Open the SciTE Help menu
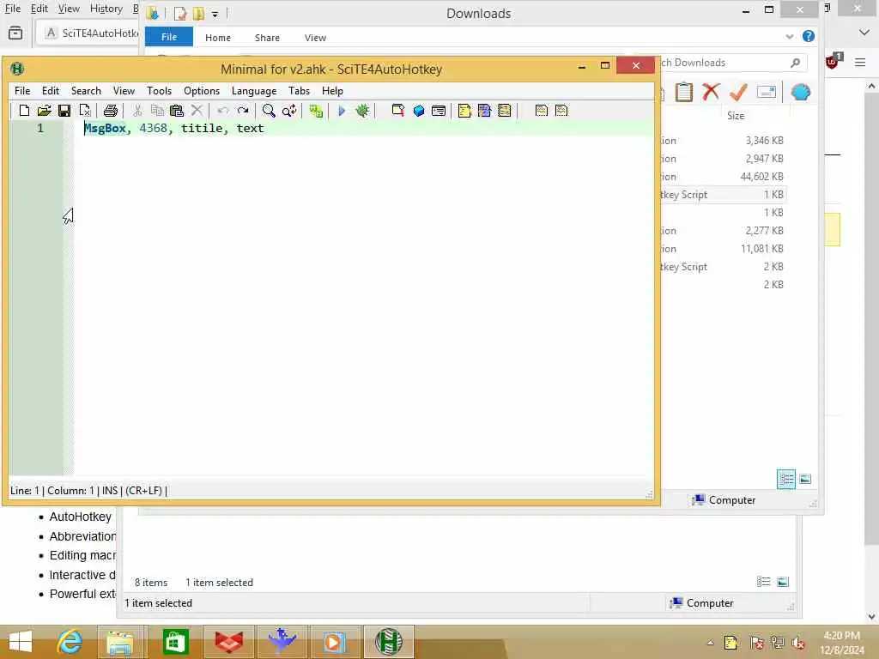This screenshot has height=659, width=879. pos(332,91)
